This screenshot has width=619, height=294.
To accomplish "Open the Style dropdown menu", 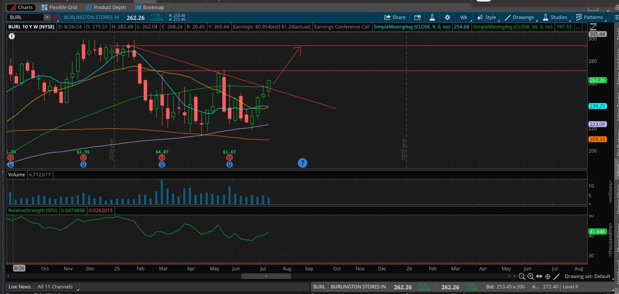I will tap(487, 17).
